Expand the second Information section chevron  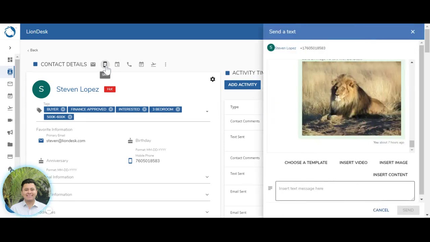[x=207, y=195]
